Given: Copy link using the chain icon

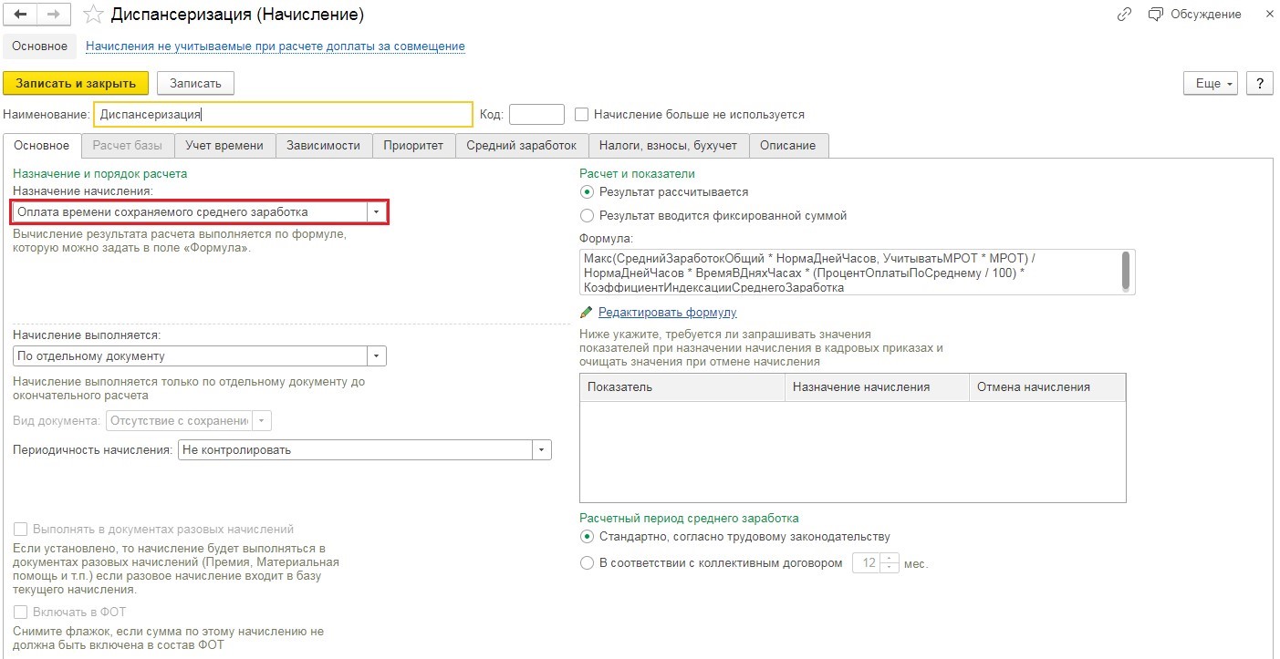Looking at the screenshot, I should (1124, 15).
